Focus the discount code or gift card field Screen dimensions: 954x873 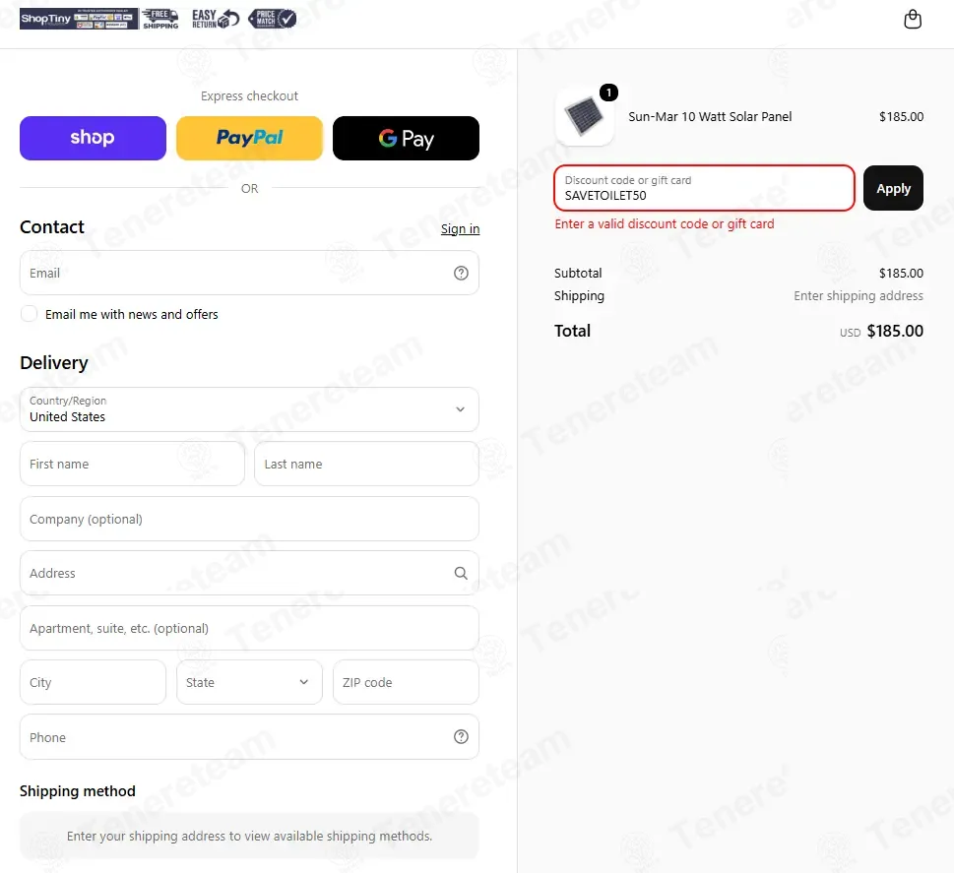(x=704, y=189)
